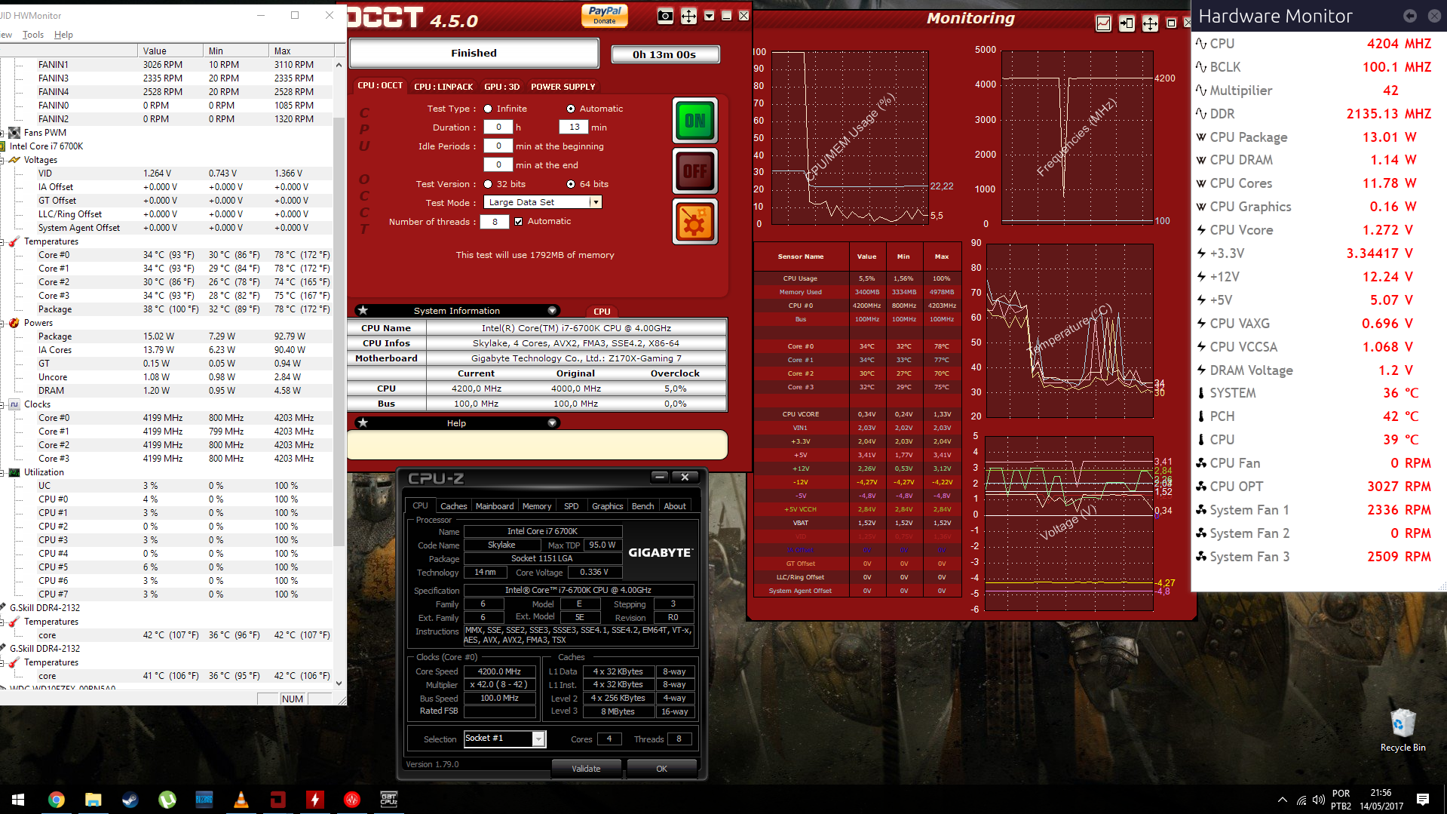
Task: Open the HWMonitor Tools menu
Action: pos(33,35)
